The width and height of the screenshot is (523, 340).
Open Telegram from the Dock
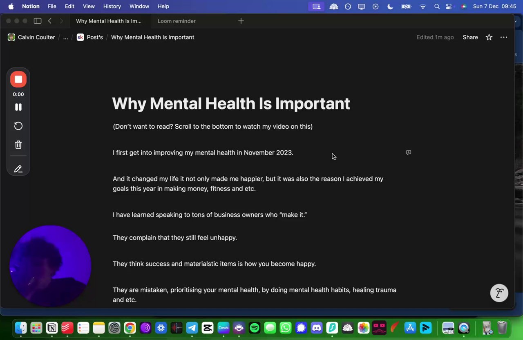click(192, 328)
